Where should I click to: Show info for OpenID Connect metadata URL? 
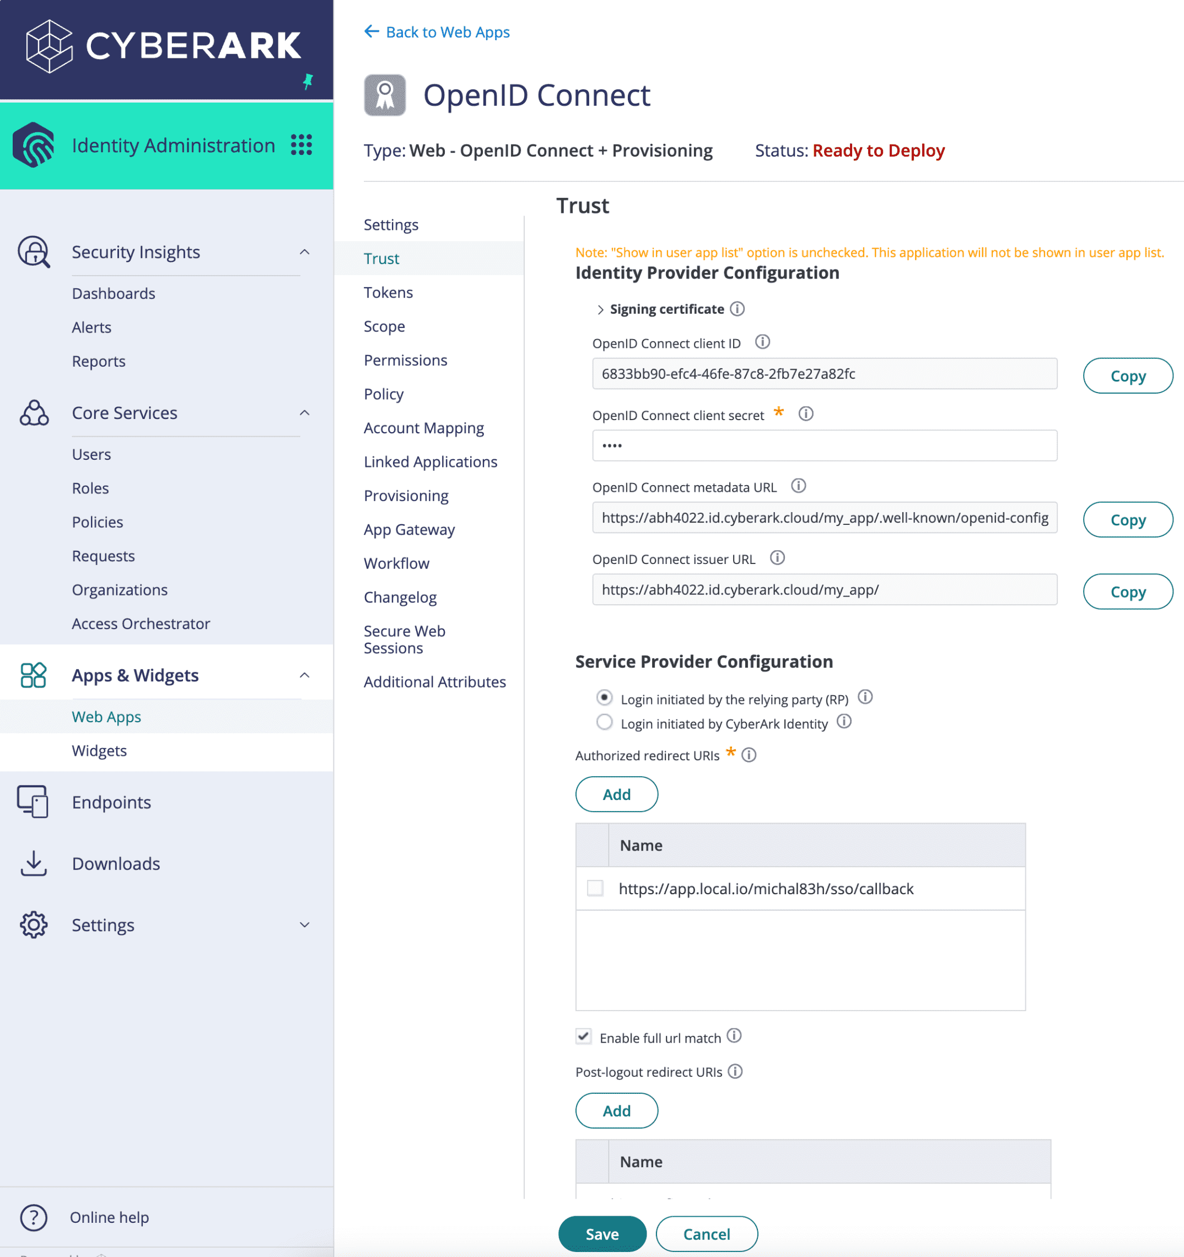[798, 486]
